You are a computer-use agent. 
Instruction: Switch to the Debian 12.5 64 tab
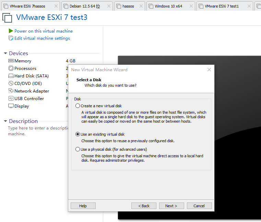pyautogui.click(x=87, y=6)
